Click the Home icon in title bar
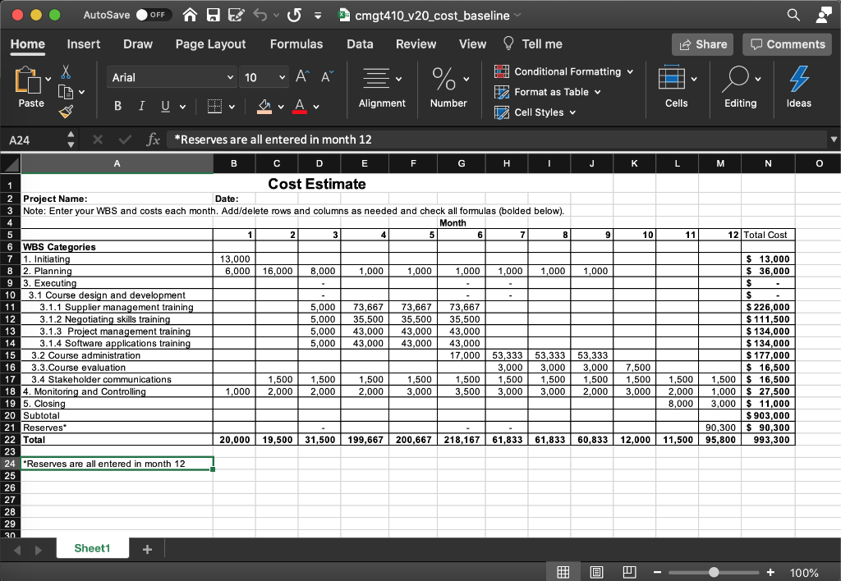841x581 pixels. [190, 15]
